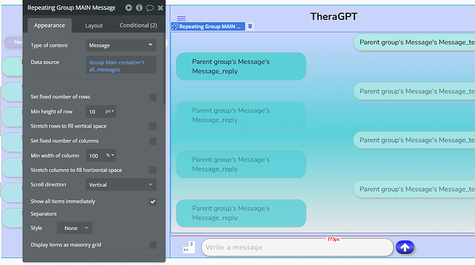The height and width of the screenshot is (265, 475).
Task: Click the Write a message input field
Action: 297,247
